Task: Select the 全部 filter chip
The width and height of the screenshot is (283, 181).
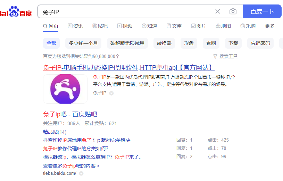Action: pos(51,43)
